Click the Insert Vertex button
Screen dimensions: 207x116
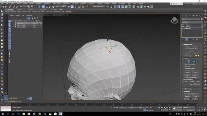point(191,94)
